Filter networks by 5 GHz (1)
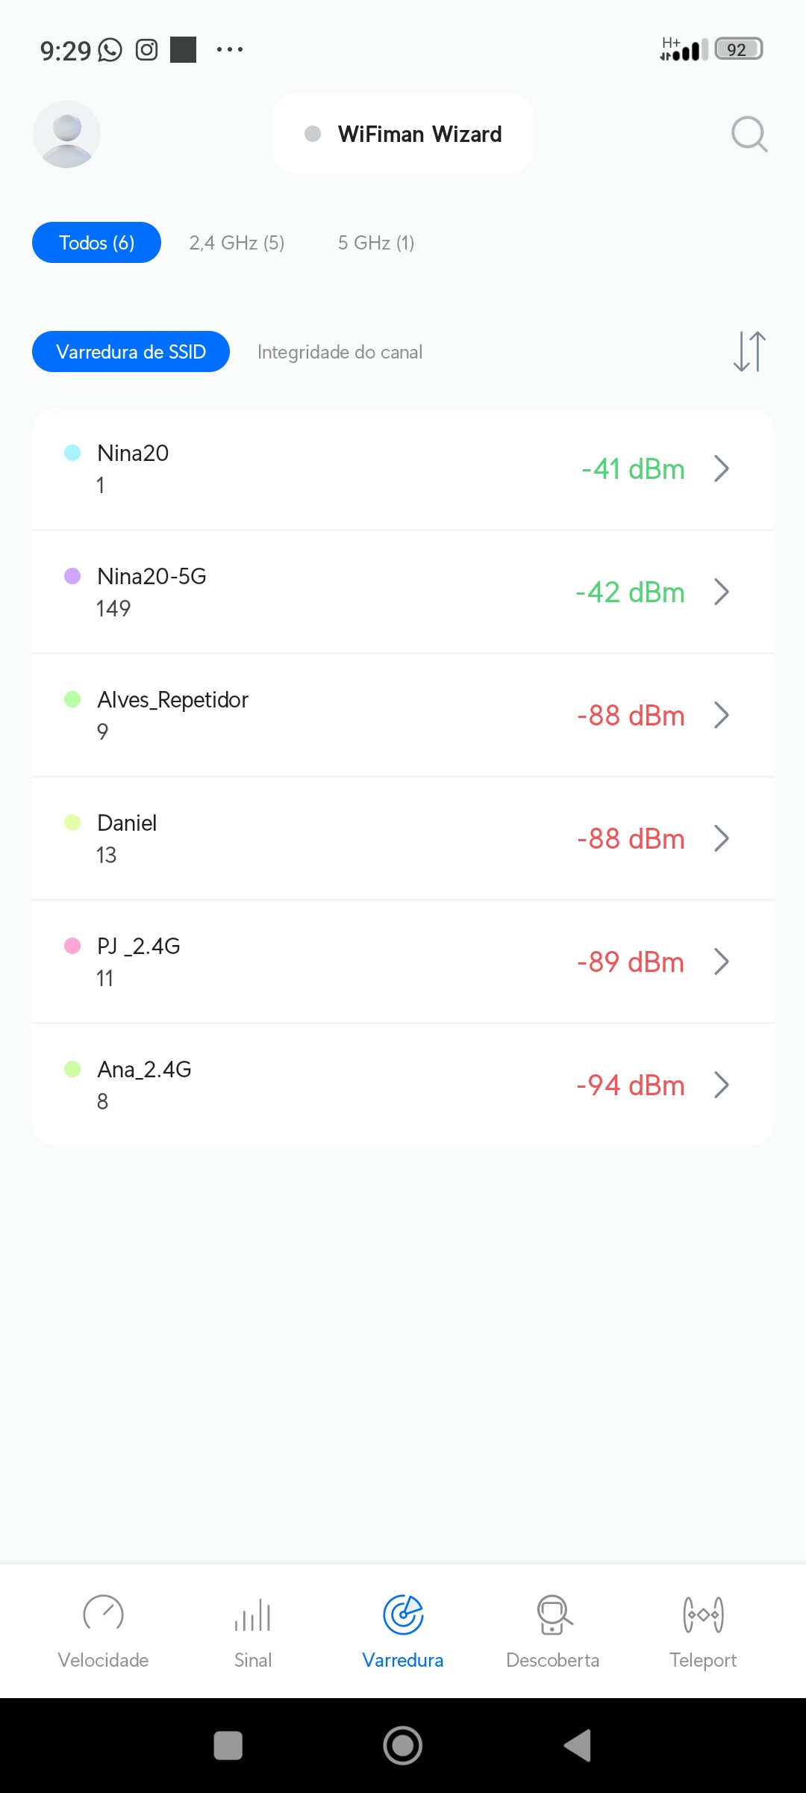 click(376, 243)
